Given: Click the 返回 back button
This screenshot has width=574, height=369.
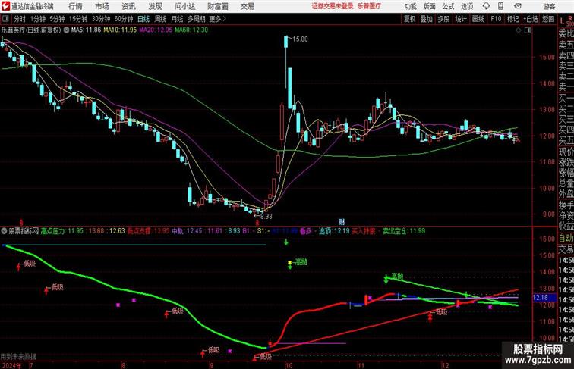Looking at the screenshot, I should tap(548, 19).
